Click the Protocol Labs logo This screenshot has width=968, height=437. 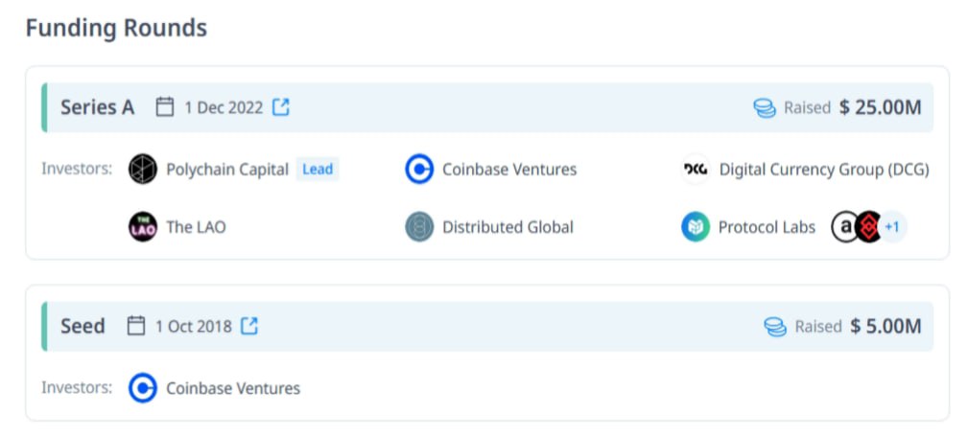click(696, 227)
